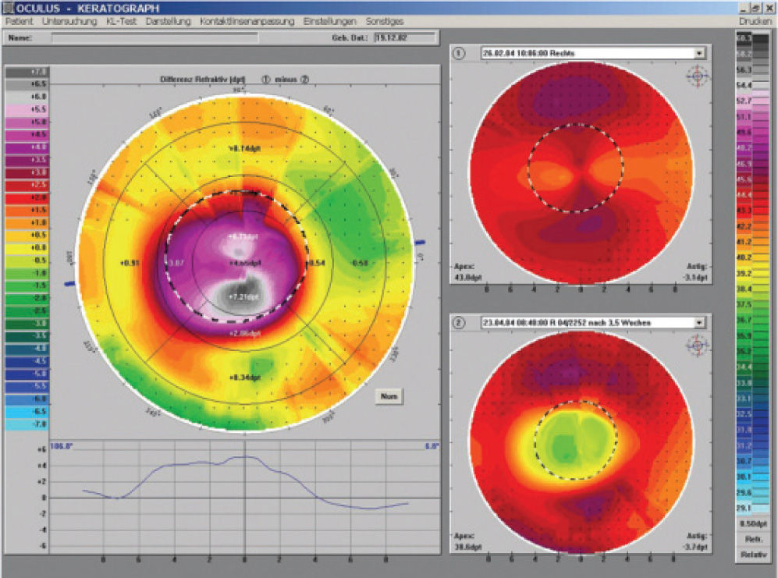Open the first exam date dropdown arrow
This screenshot has width=778, height=578.
pos(698,54)
